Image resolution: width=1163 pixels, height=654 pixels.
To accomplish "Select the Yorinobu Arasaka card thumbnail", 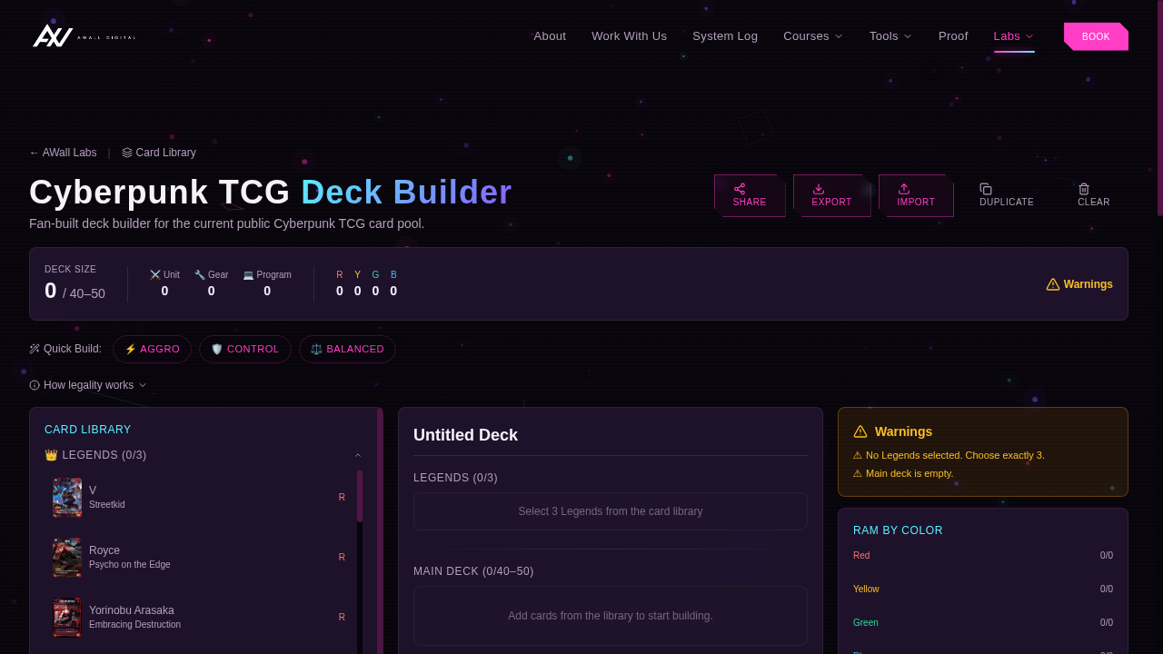I will [67, 618].
